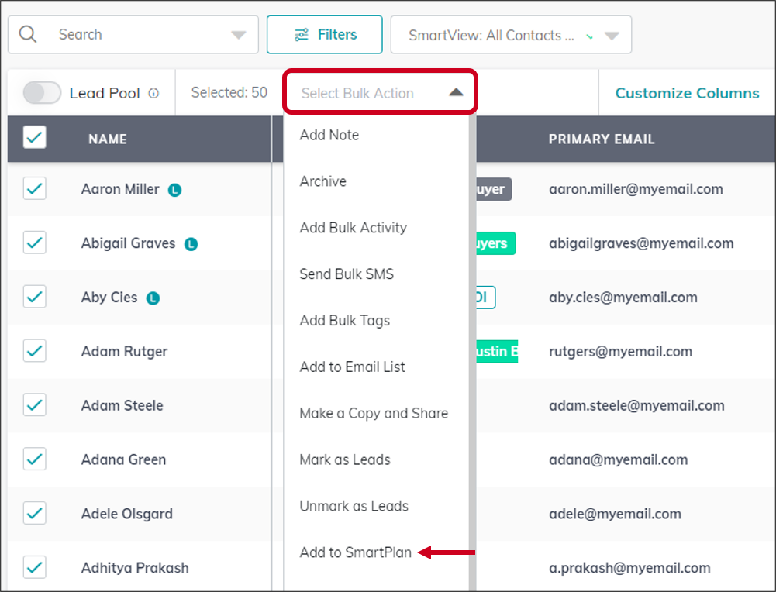
Task: Open the Search field dropdown arrow
Action: click(x=239, y=35)
